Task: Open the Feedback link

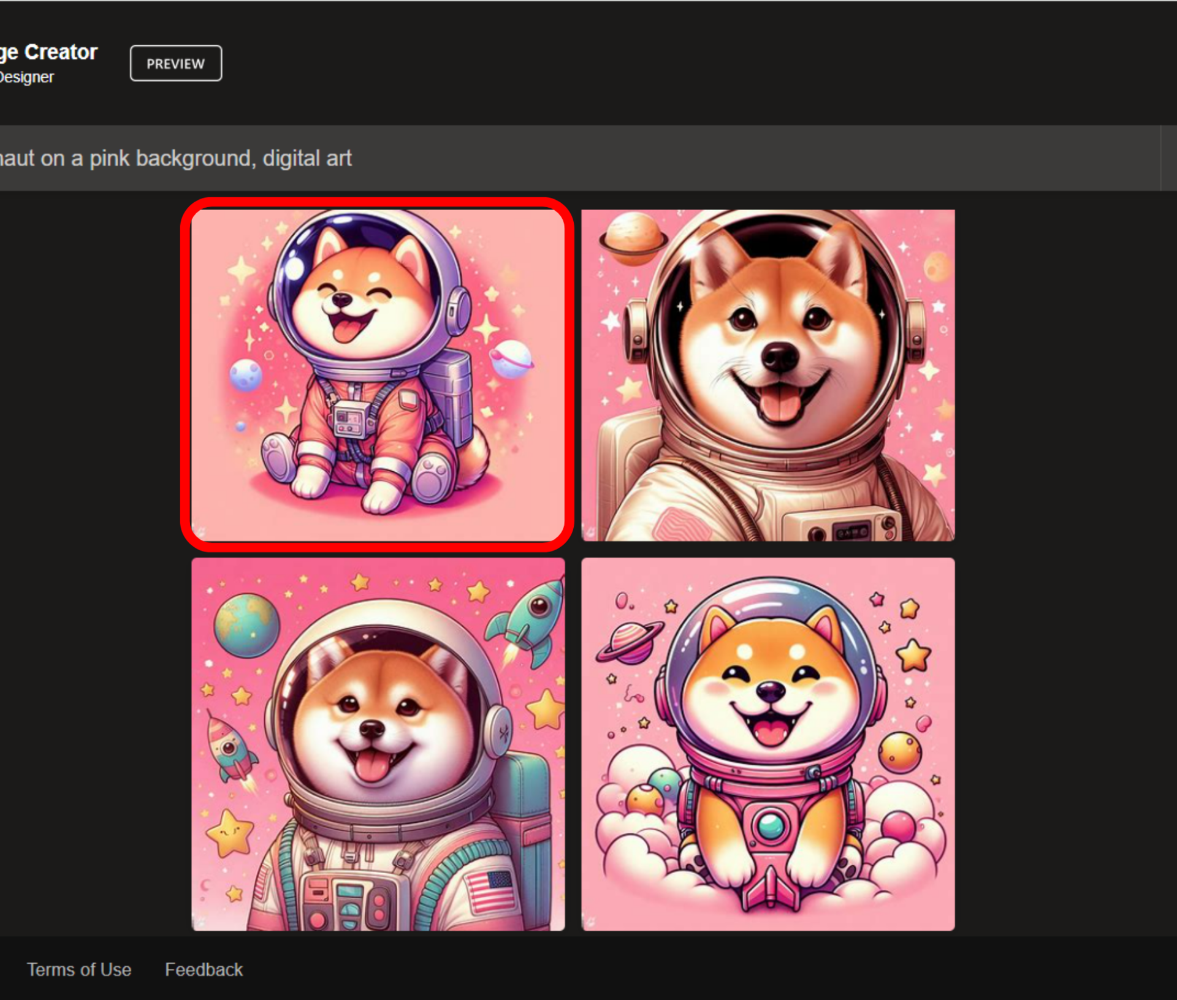Action: [204, 969]
